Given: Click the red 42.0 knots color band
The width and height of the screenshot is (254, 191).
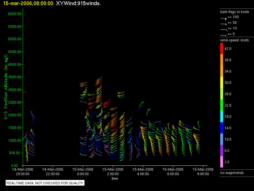Looking at the screenshot, I should [222, 48].
